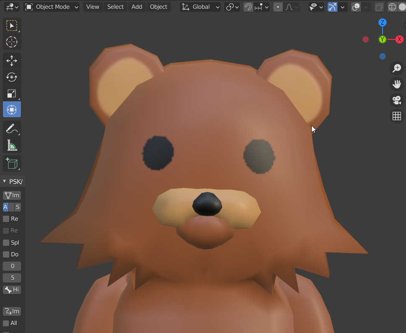406x333 pixels.
Task: Click the blue Z axis gizmo
Action: point(383,23)
